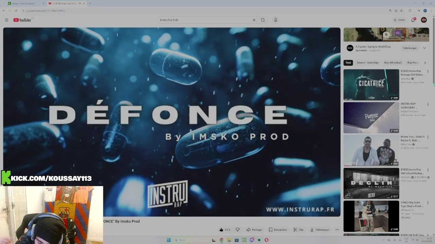Open the Mister You video thumbnail
Image resolution: width=435 pixels, height=244 pixels.
[x=371, y=150]
